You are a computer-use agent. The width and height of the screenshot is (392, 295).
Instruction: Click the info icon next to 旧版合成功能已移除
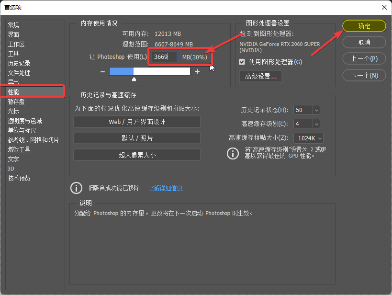tap(76, 188)
